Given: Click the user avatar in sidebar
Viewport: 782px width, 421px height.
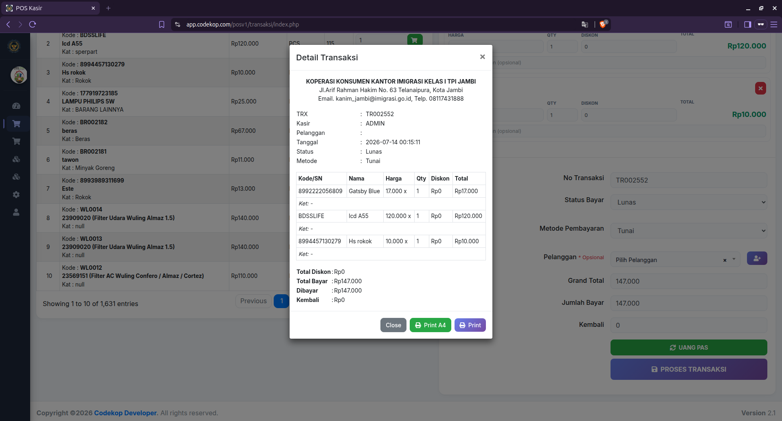Looking at the screenshot, I should (x=19, y=75).
